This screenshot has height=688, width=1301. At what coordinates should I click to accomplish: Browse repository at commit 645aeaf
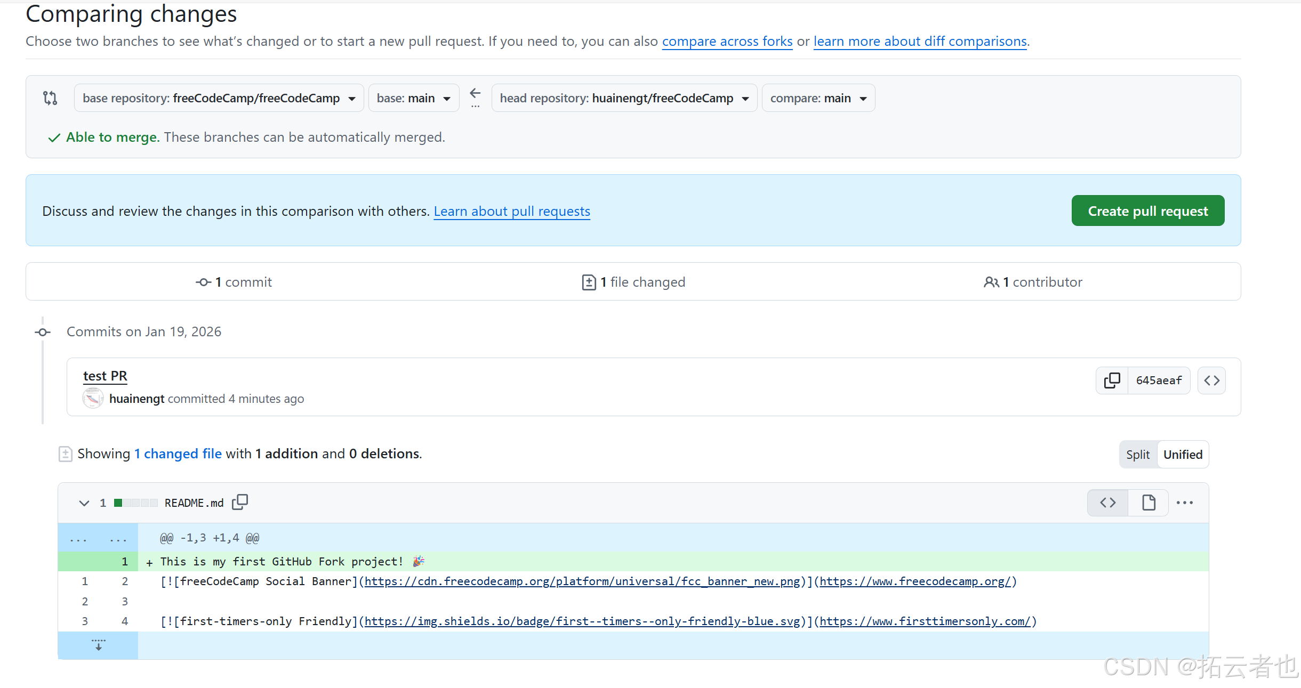[x=1211, y=380]
